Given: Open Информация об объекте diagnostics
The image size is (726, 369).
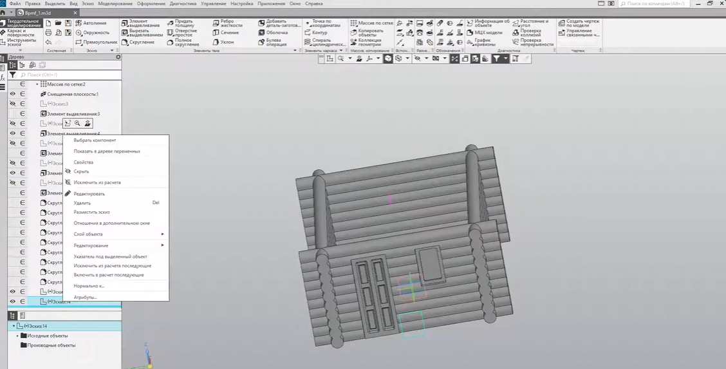Looking at the screenshot, I should [488, 23].
